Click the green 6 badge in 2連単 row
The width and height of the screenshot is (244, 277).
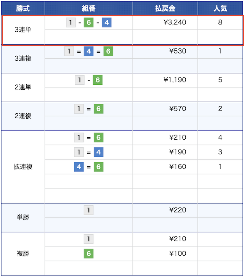click(98, 80)
